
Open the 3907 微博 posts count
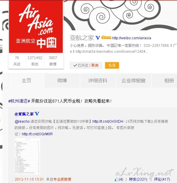53,61
